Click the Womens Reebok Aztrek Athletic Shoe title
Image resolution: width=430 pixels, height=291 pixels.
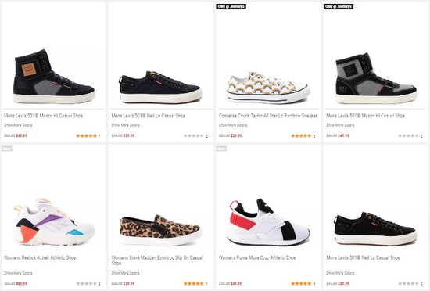(40, 257)
